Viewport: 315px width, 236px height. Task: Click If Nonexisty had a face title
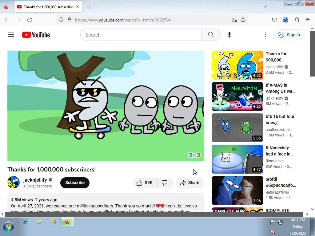pos(279,151)
